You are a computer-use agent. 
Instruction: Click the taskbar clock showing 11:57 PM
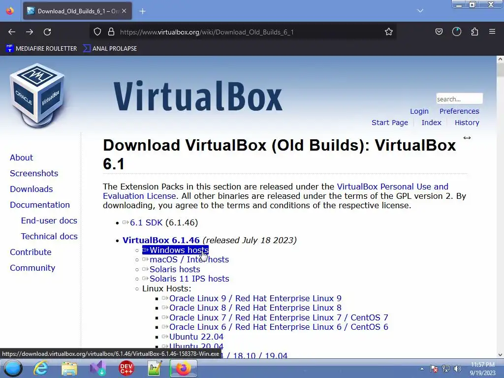point(482,369)
